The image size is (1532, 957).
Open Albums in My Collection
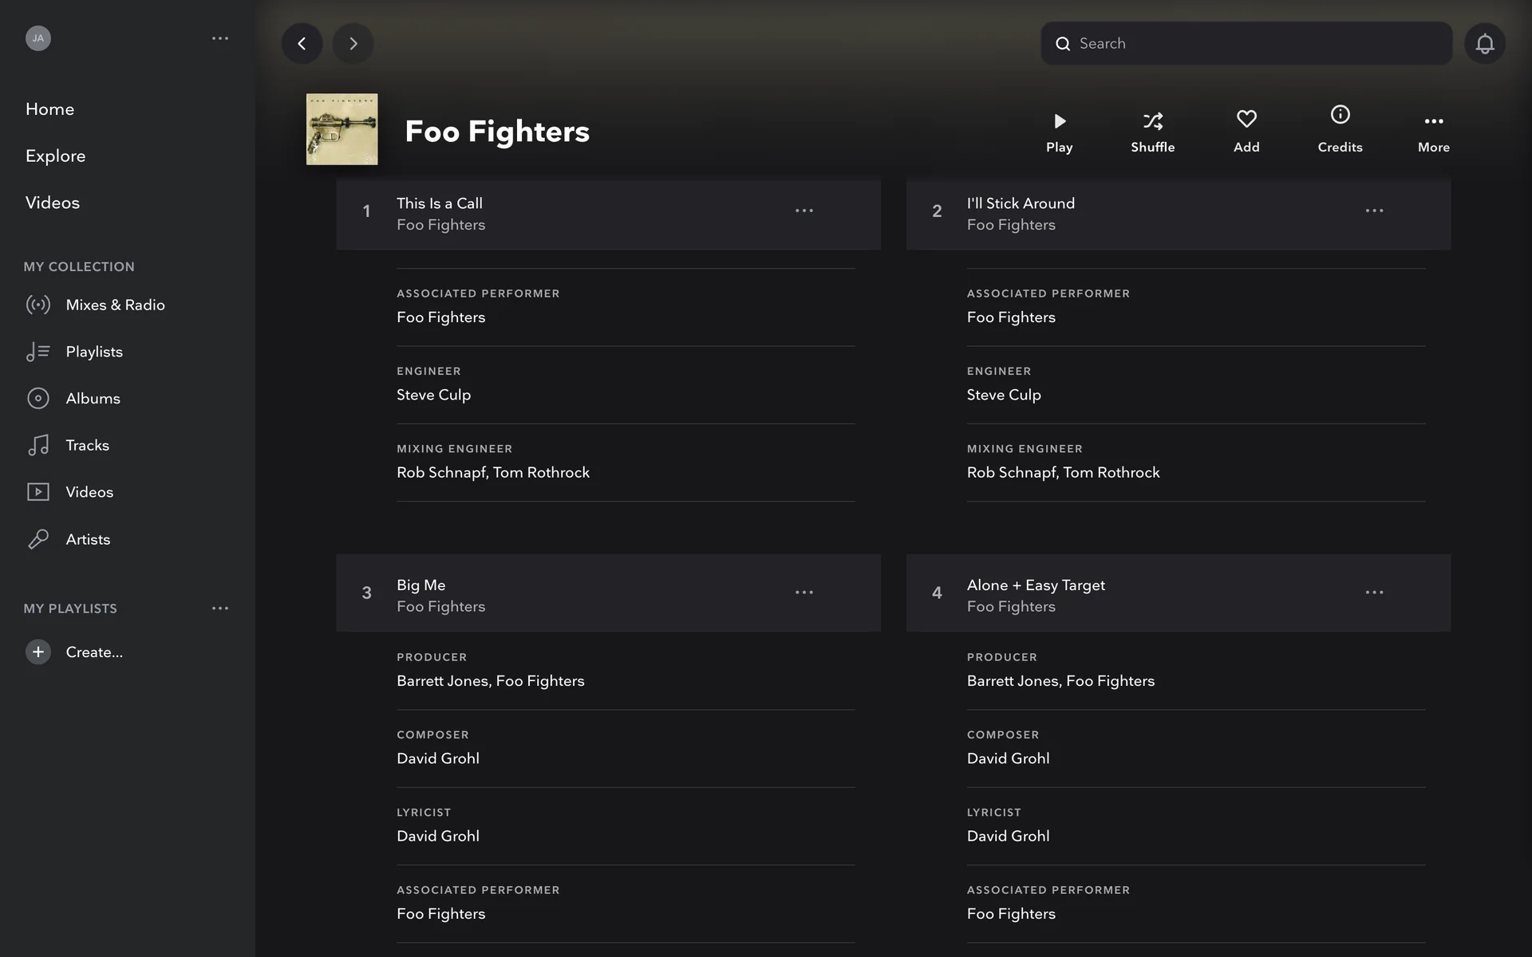pos(93,399)
